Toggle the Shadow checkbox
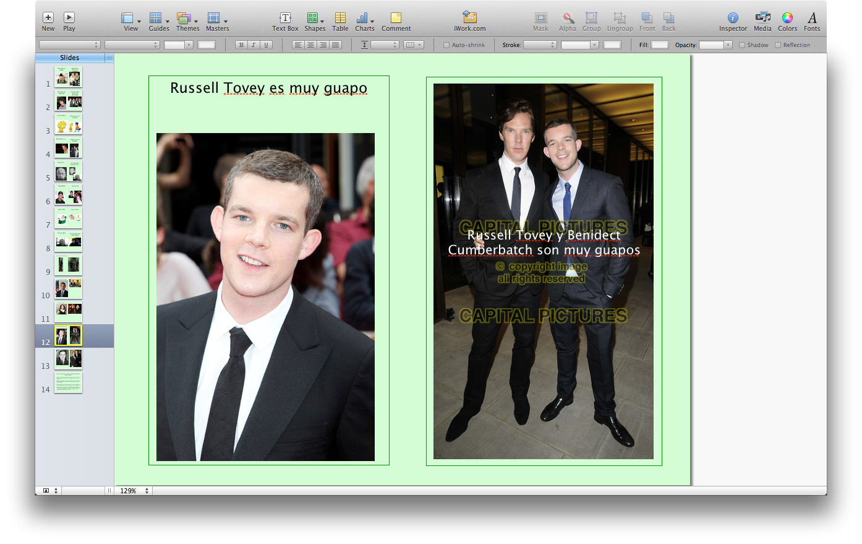Viewport: 862px width, 544px height. point(742,45)
